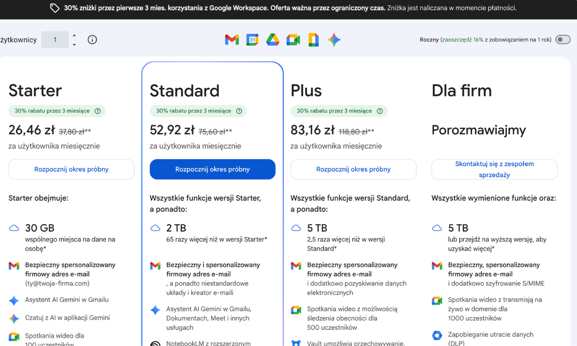This screenshot has height=346, width=577.
Task: Click cloud icon beside 2 TB storage
Action: point(155,228)
